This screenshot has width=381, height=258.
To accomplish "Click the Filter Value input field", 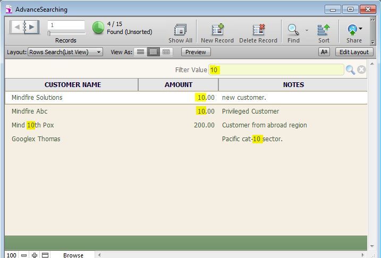I will pyautogui.click(x=276, y=70).
